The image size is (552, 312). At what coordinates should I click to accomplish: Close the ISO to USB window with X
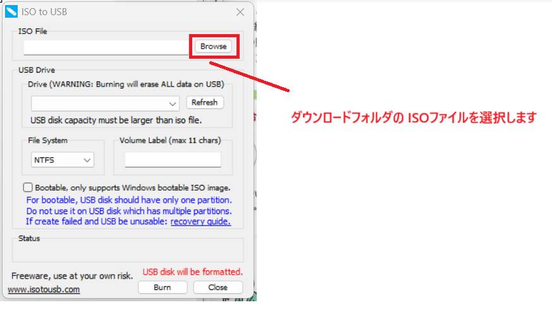tap(240, 12)
